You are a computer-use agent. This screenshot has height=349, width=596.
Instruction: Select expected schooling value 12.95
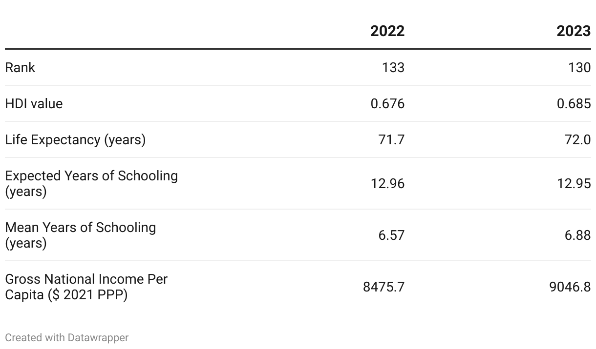click(x=574, y=183)
